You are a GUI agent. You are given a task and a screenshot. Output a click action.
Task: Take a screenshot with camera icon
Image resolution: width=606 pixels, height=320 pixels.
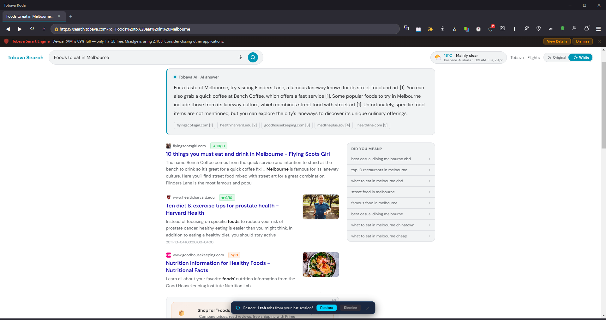point(502,29)
